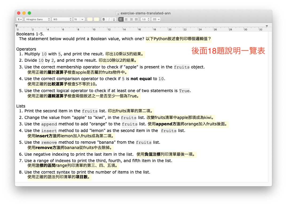This screenshot has height=206, width=287.
Task: Expand the font size 15 dropdown
Action: click(x=79, y=19)
